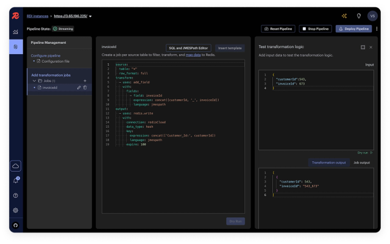Image resolution: width=390 pixels, height=244 pixels.
Task: Click the Redis logo icon
Action: (x=16, y=16)
